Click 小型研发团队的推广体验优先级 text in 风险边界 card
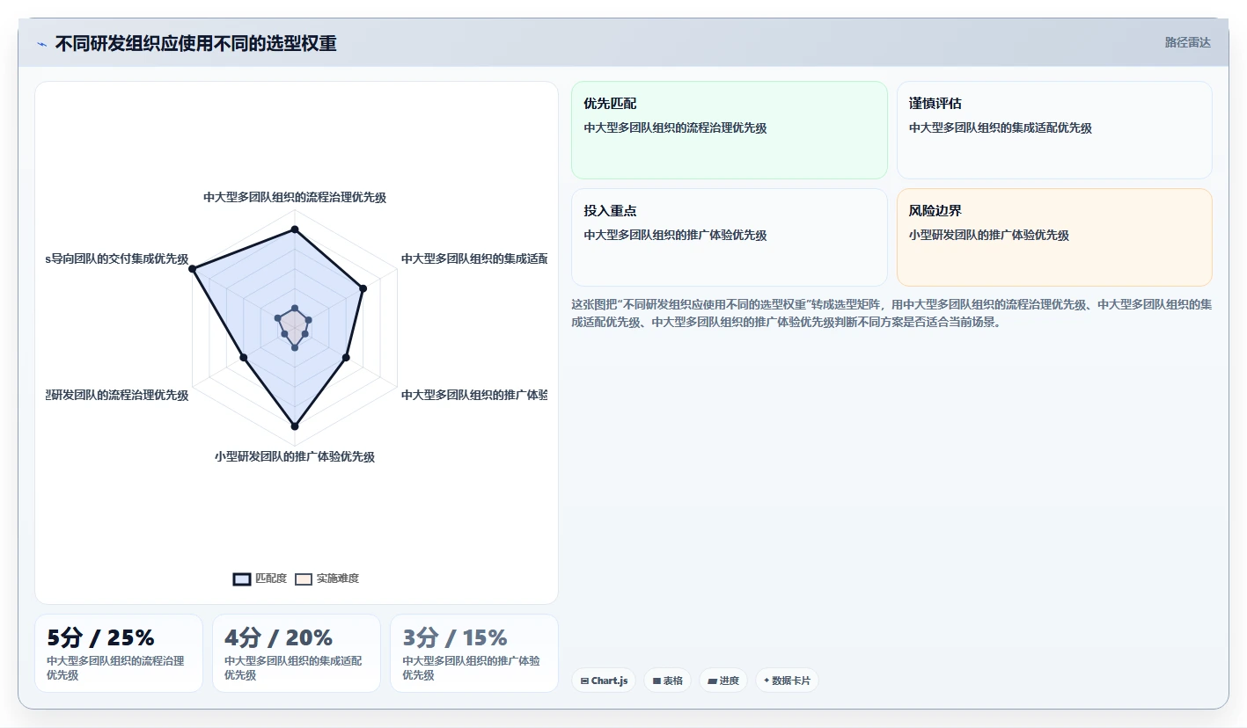 tap(989, 236)
